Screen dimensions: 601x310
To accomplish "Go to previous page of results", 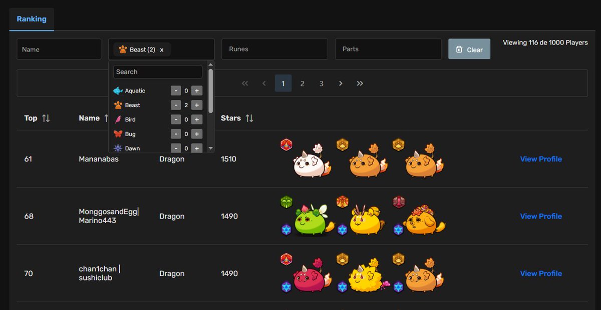I will click(x=264, y=83).
